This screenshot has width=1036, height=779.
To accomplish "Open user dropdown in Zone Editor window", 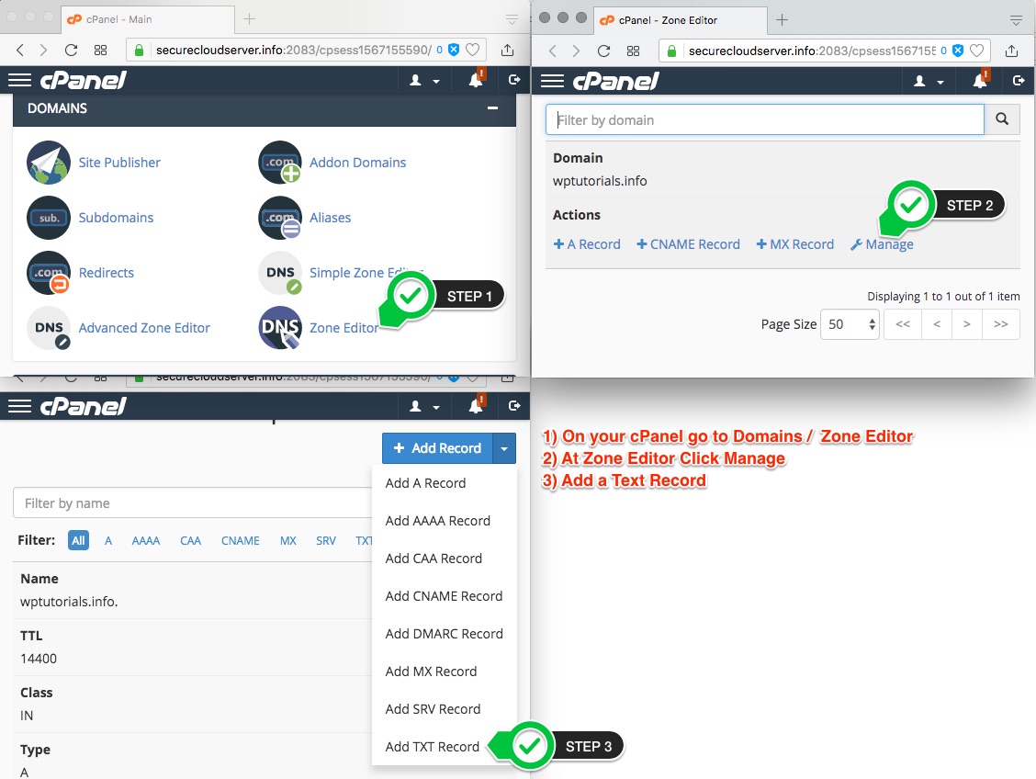I will coord(929,81).
